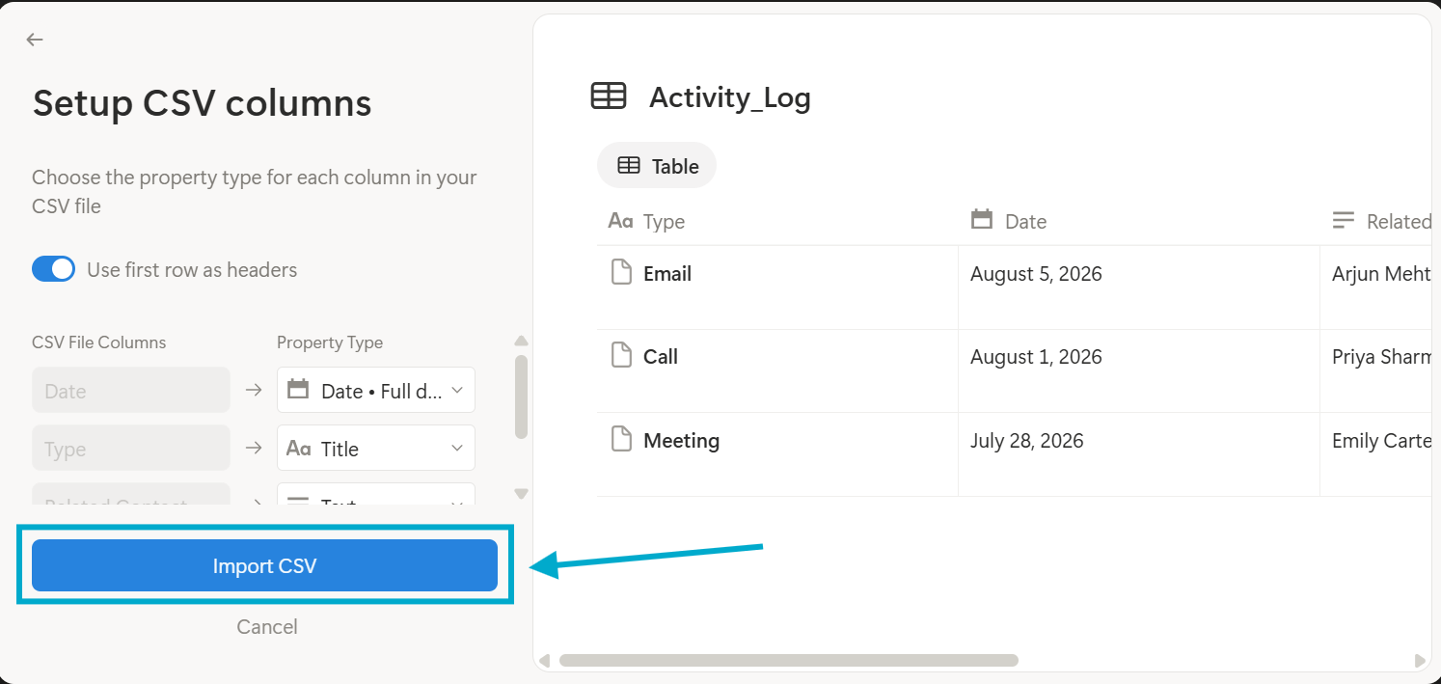
Task: Click the column list up scroll arrow
Action: pyautogui.click(x=522, y=341)
